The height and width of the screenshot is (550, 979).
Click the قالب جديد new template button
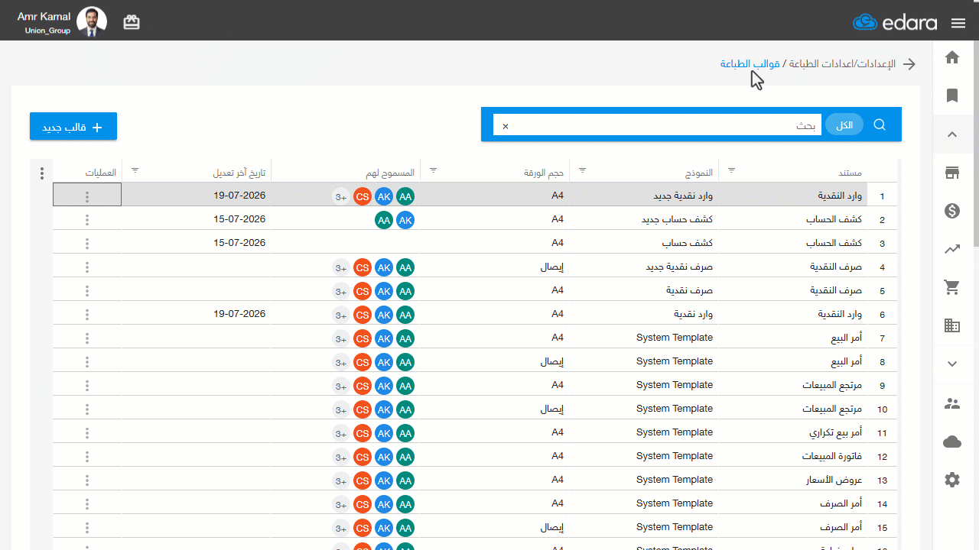point(73,127)
